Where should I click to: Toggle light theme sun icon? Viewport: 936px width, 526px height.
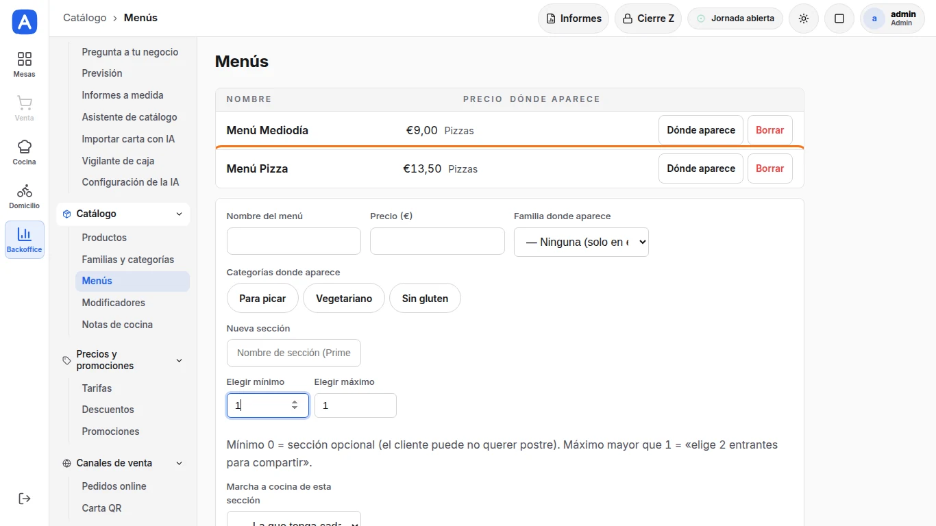coord(804,18)
